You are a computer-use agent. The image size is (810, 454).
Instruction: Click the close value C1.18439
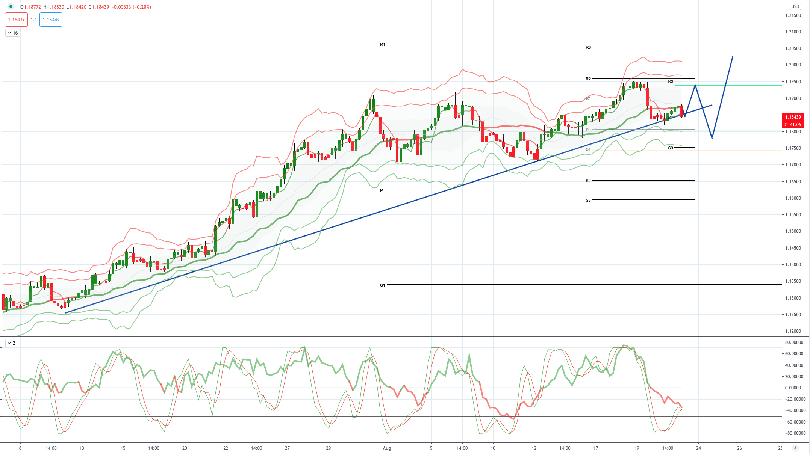click(x=99, y=7)
